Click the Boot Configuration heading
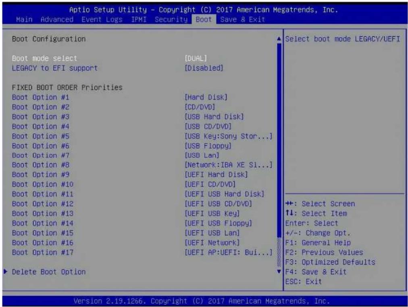The height and width of the screenshot is (307, 408). tap(49, 39)
